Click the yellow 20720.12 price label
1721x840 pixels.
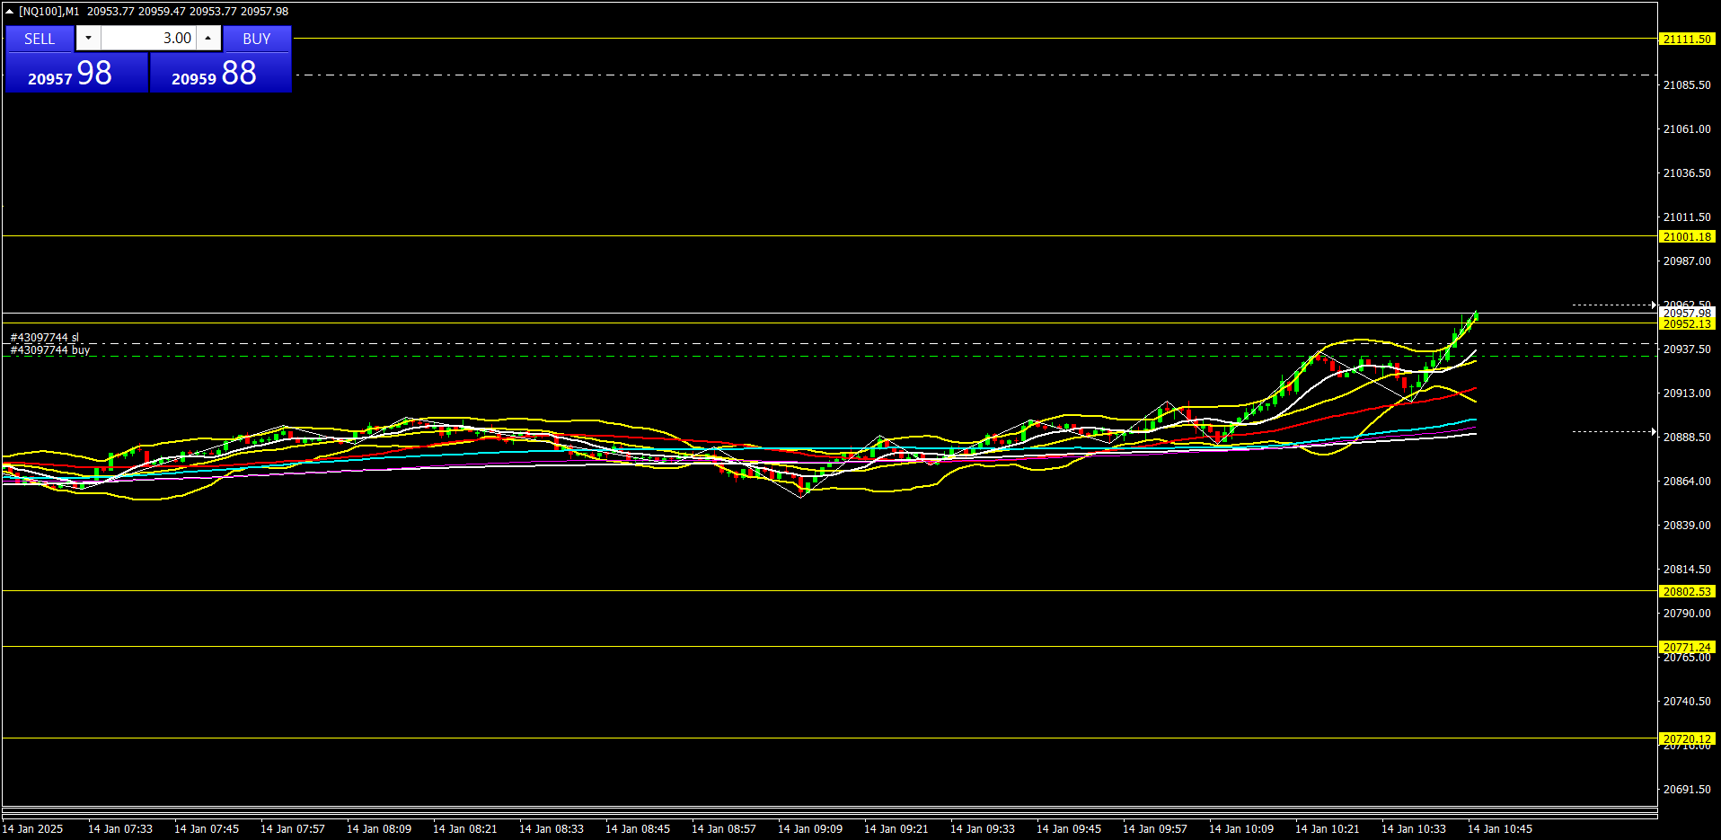pyautogui.click(x=1687, y=739)
